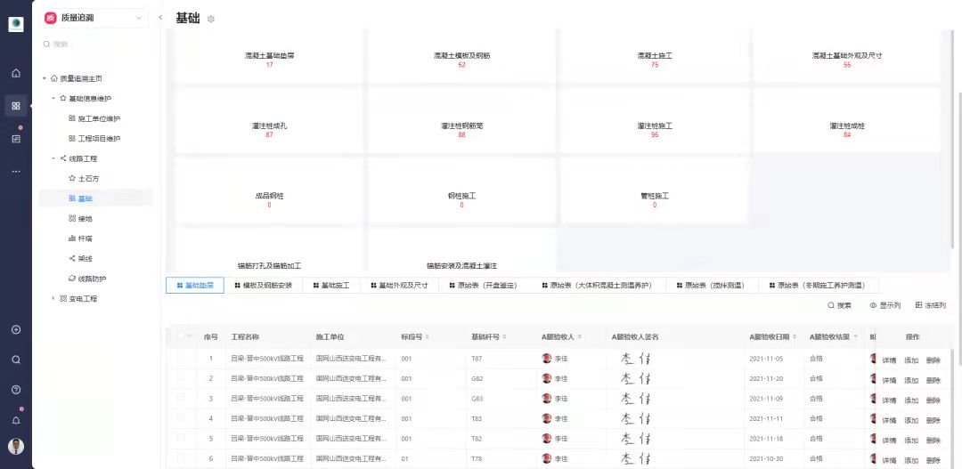Image resolution: width=962 pixels, height=469 pixels.
Task: Sort by the 标段号 column sort icon
Action: point(427,337)
